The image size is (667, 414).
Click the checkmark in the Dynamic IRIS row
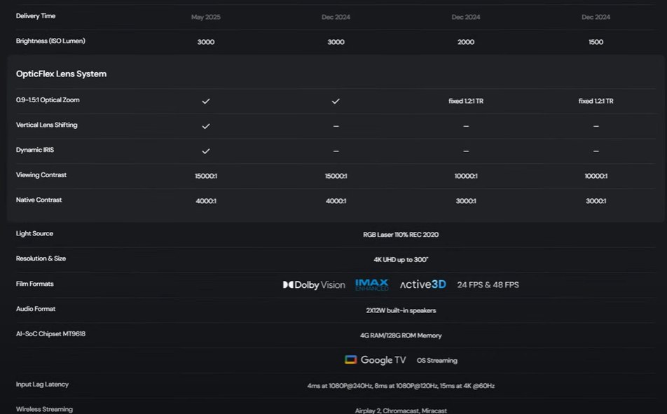pyautogui.click(x=205, y=151)
